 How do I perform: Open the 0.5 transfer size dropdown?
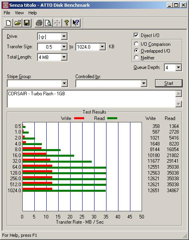pyautogui.click(x=64, y=47)
